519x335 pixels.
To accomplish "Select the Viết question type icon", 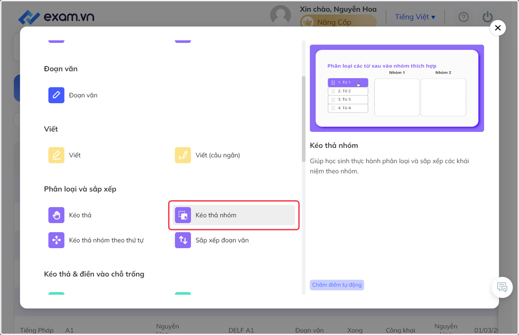I will tap(56, 155).
